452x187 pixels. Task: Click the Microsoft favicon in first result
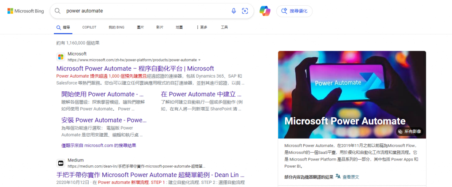pyautogui.click(x=60, y=57)
